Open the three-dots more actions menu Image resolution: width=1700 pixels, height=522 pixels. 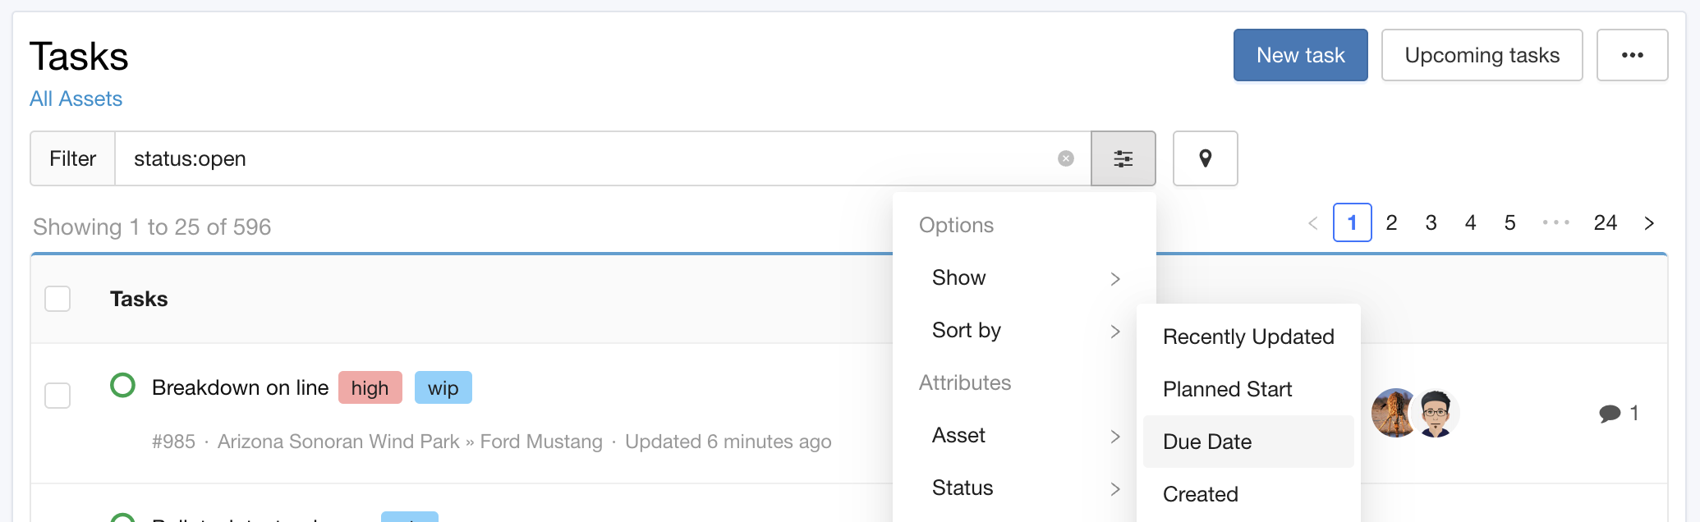tap(1632, 55)
